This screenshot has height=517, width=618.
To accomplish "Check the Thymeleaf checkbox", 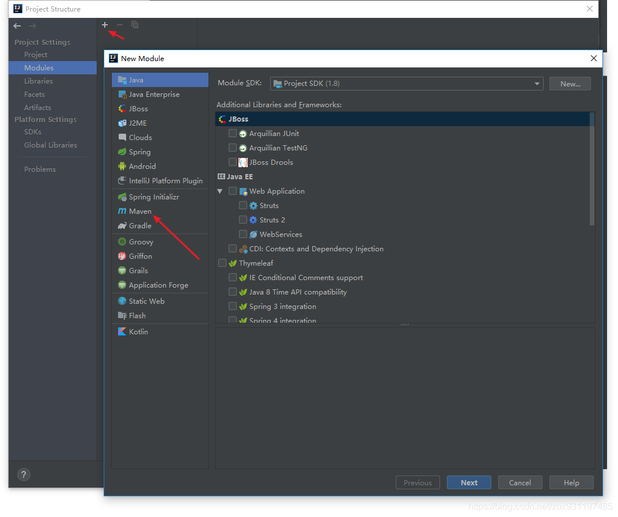I will [222, 263].
